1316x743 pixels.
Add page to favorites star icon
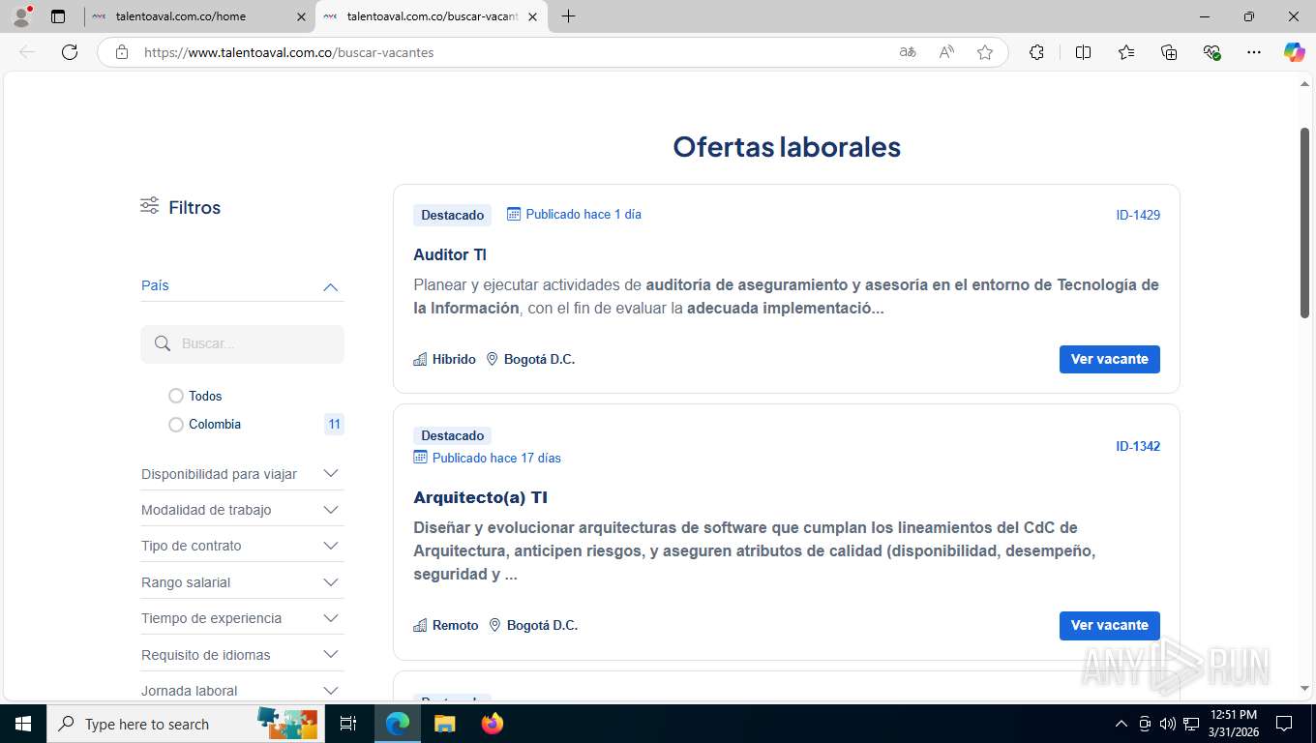click(x=985, y=52)
